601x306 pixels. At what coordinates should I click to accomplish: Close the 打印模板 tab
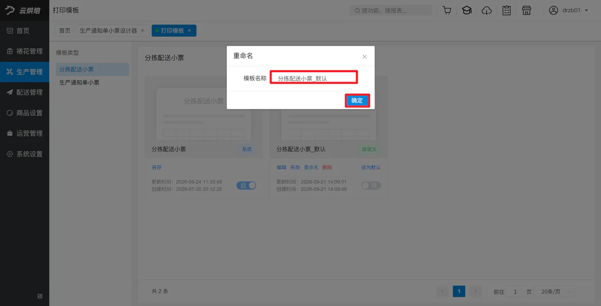click(189, 31)
